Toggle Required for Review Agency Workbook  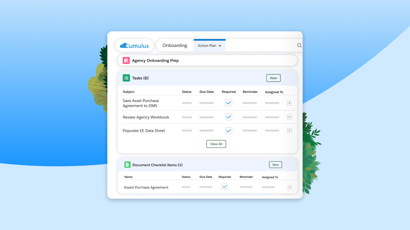click(229, 117)
